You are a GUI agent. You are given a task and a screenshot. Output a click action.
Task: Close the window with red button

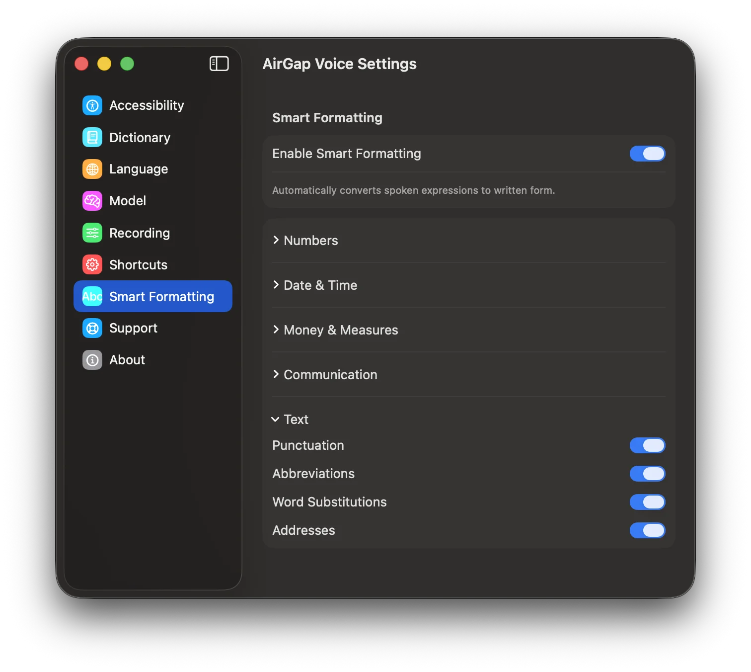click(81, 64)
